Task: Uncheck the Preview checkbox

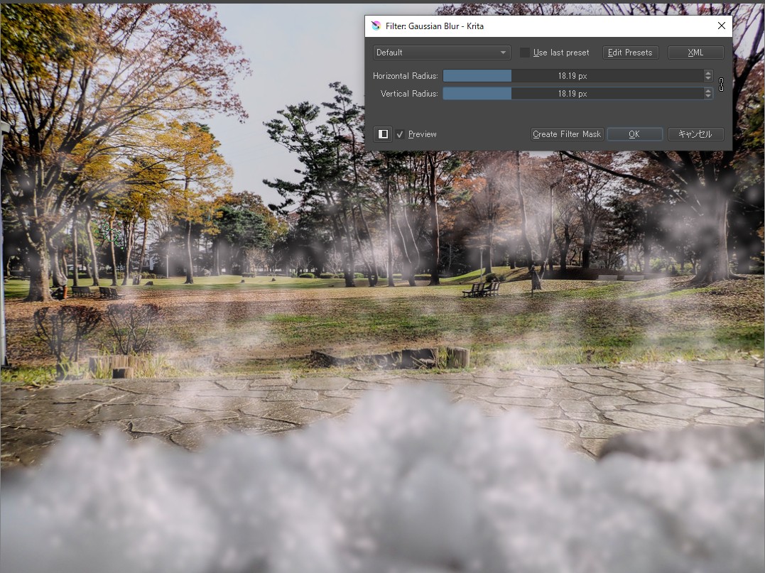Action: [x=400, y=134]
